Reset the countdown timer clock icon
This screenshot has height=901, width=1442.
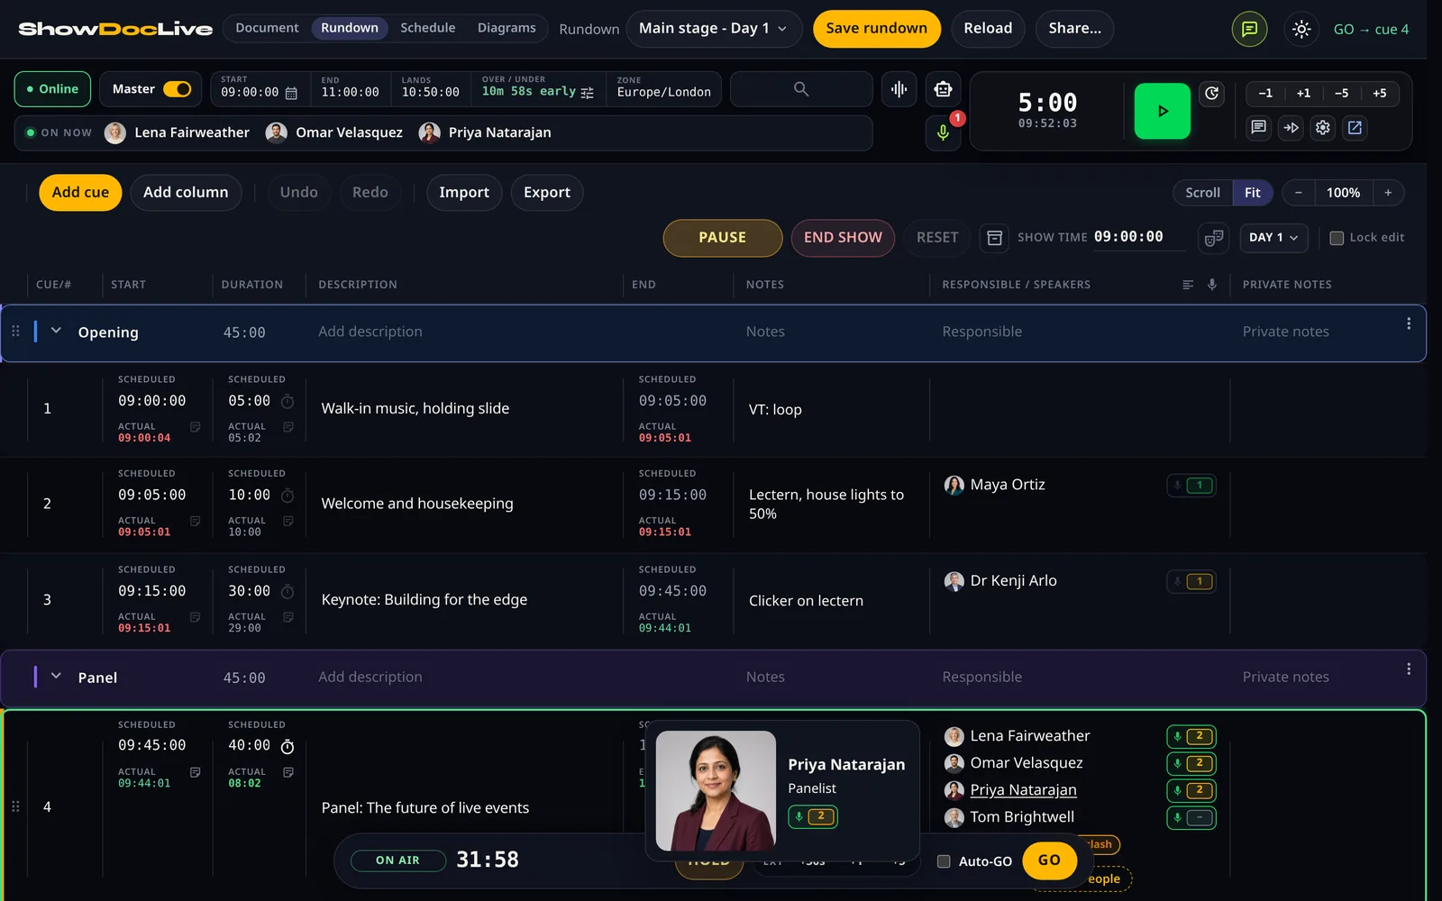(1212, 93)
